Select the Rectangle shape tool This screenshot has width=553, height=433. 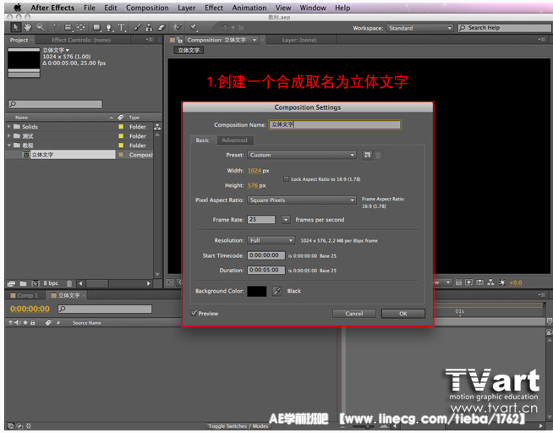96,27
